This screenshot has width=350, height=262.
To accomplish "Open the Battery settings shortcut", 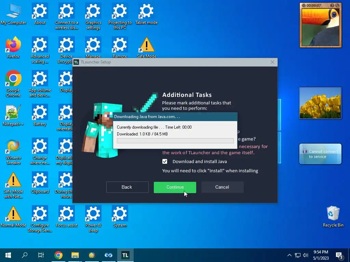I will (40, 115).
